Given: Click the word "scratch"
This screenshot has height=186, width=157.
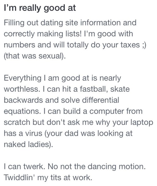Looking at the screenshot, I should [17, 122].
